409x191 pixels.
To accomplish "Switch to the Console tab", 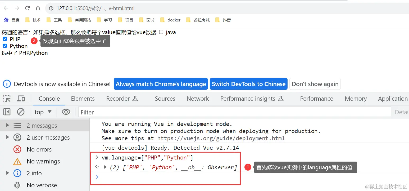I will [49, 99].
